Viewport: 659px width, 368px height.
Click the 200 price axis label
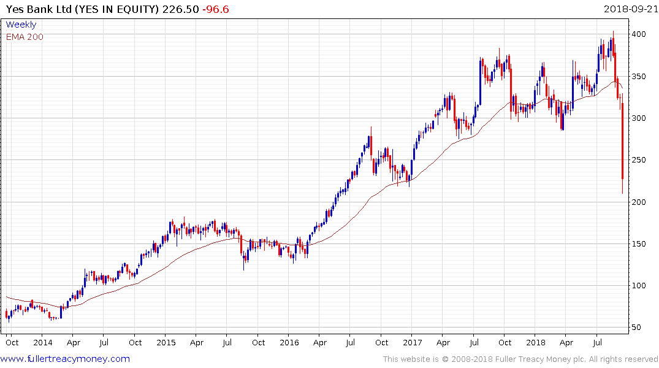[x=639, y=202]
